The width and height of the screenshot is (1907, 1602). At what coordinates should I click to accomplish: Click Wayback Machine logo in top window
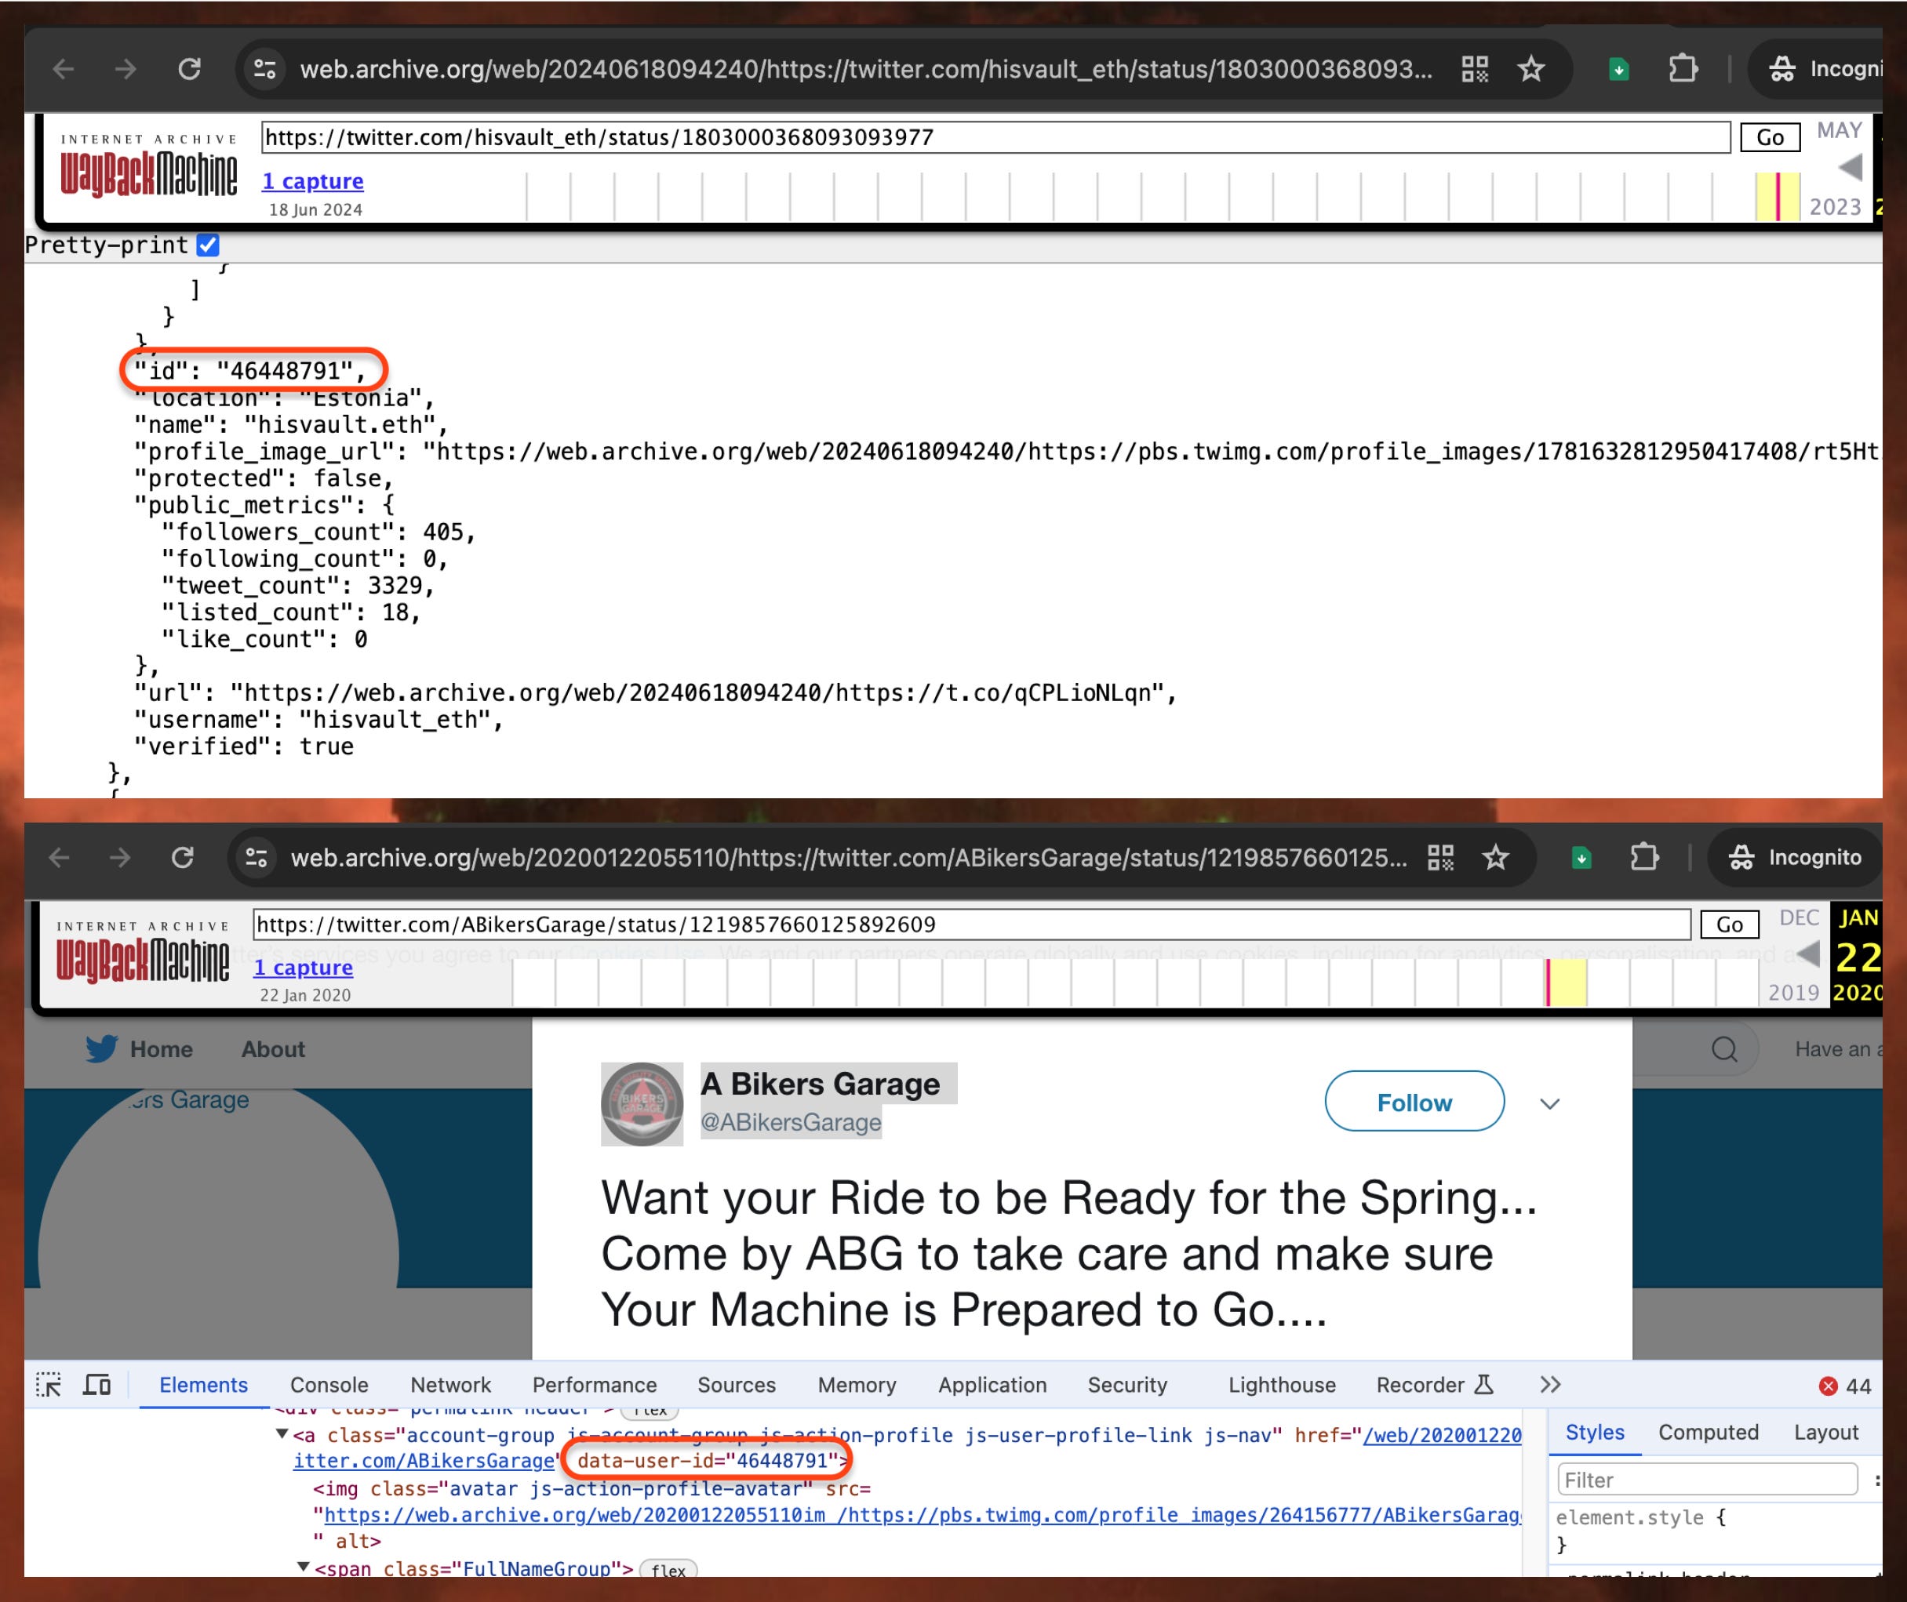click(149, 165)
